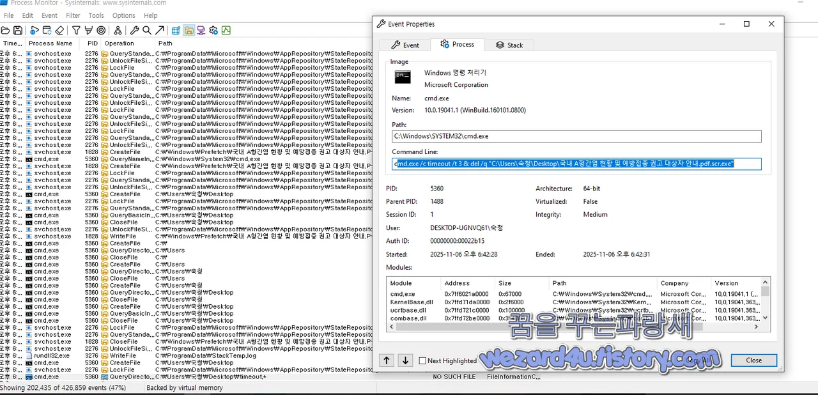Screen dimensions: 818x395
Task: Open the Help menu
Action: coord(151,15)
